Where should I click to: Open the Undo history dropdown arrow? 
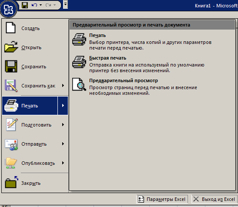pos(40,5)
